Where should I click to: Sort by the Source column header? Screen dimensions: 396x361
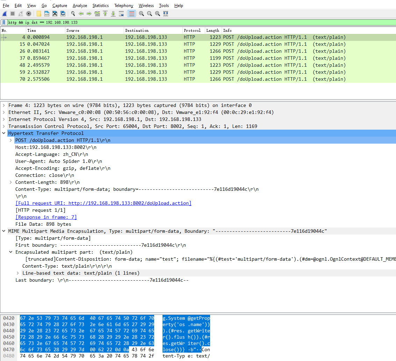94,30
